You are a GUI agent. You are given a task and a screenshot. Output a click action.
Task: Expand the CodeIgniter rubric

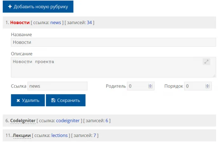point(23,120)
